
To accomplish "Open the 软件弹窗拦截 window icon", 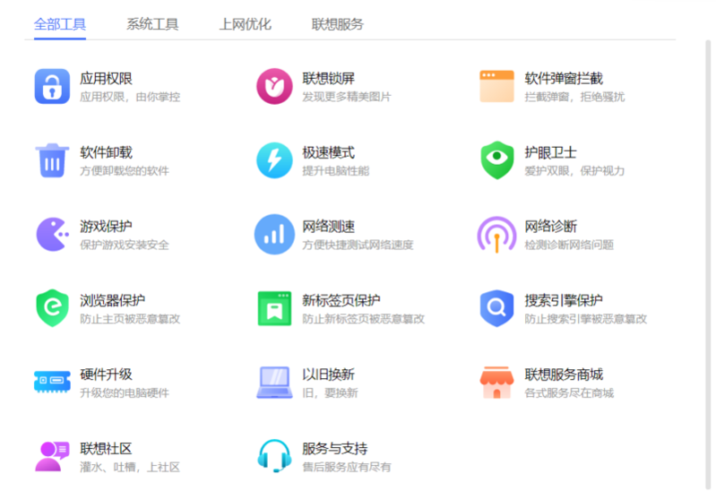I will (496, 86).
